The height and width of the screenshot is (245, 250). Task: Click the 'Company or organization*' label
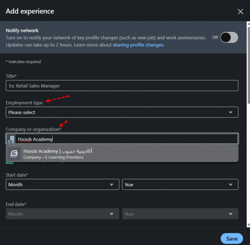point(33,129)
